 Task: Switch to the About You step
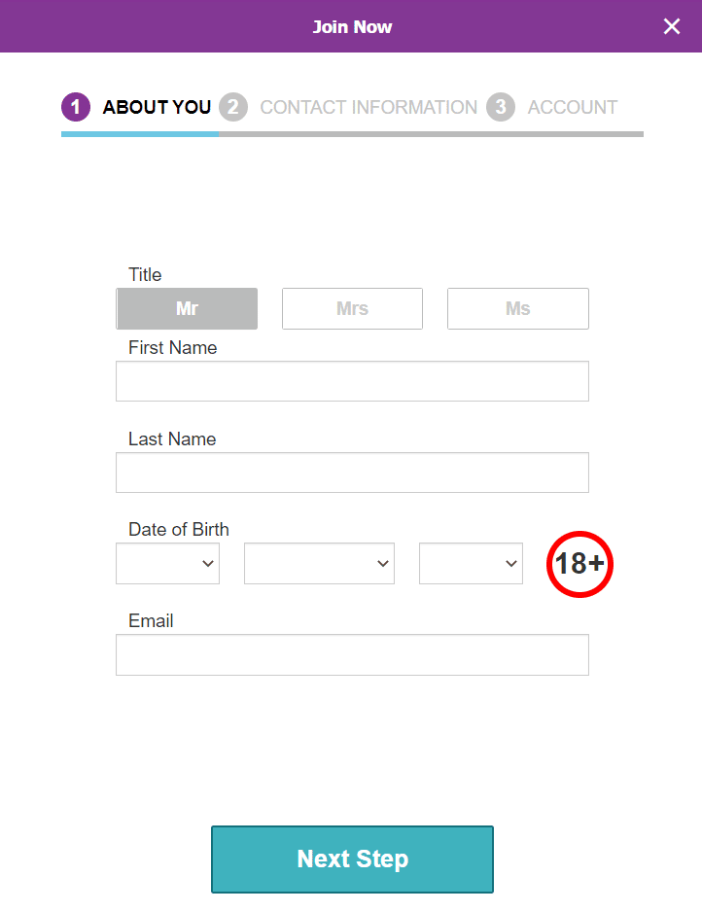click(x=157, y=107)
